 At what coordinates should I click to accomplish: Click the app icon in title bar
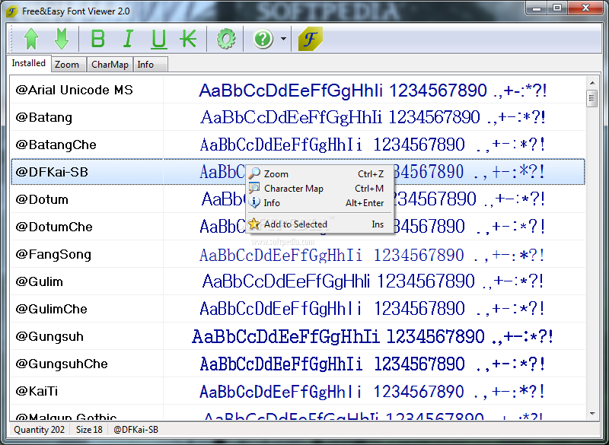[x=11, y=11]
